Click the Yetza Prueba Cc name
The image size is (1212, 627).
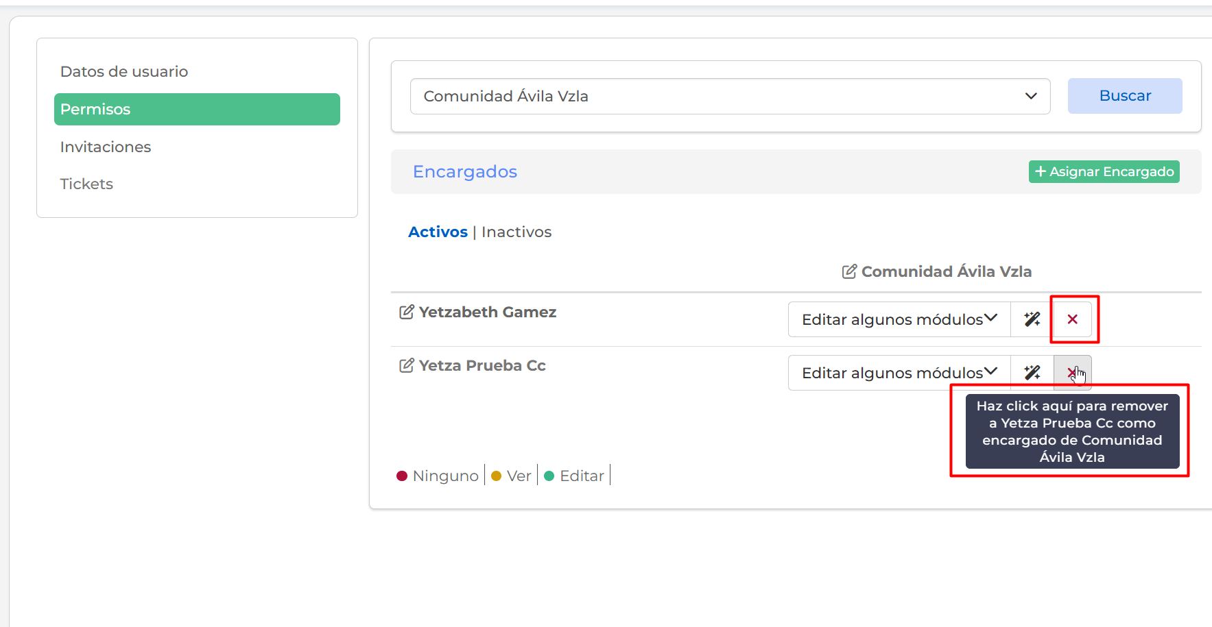point(482,366)
